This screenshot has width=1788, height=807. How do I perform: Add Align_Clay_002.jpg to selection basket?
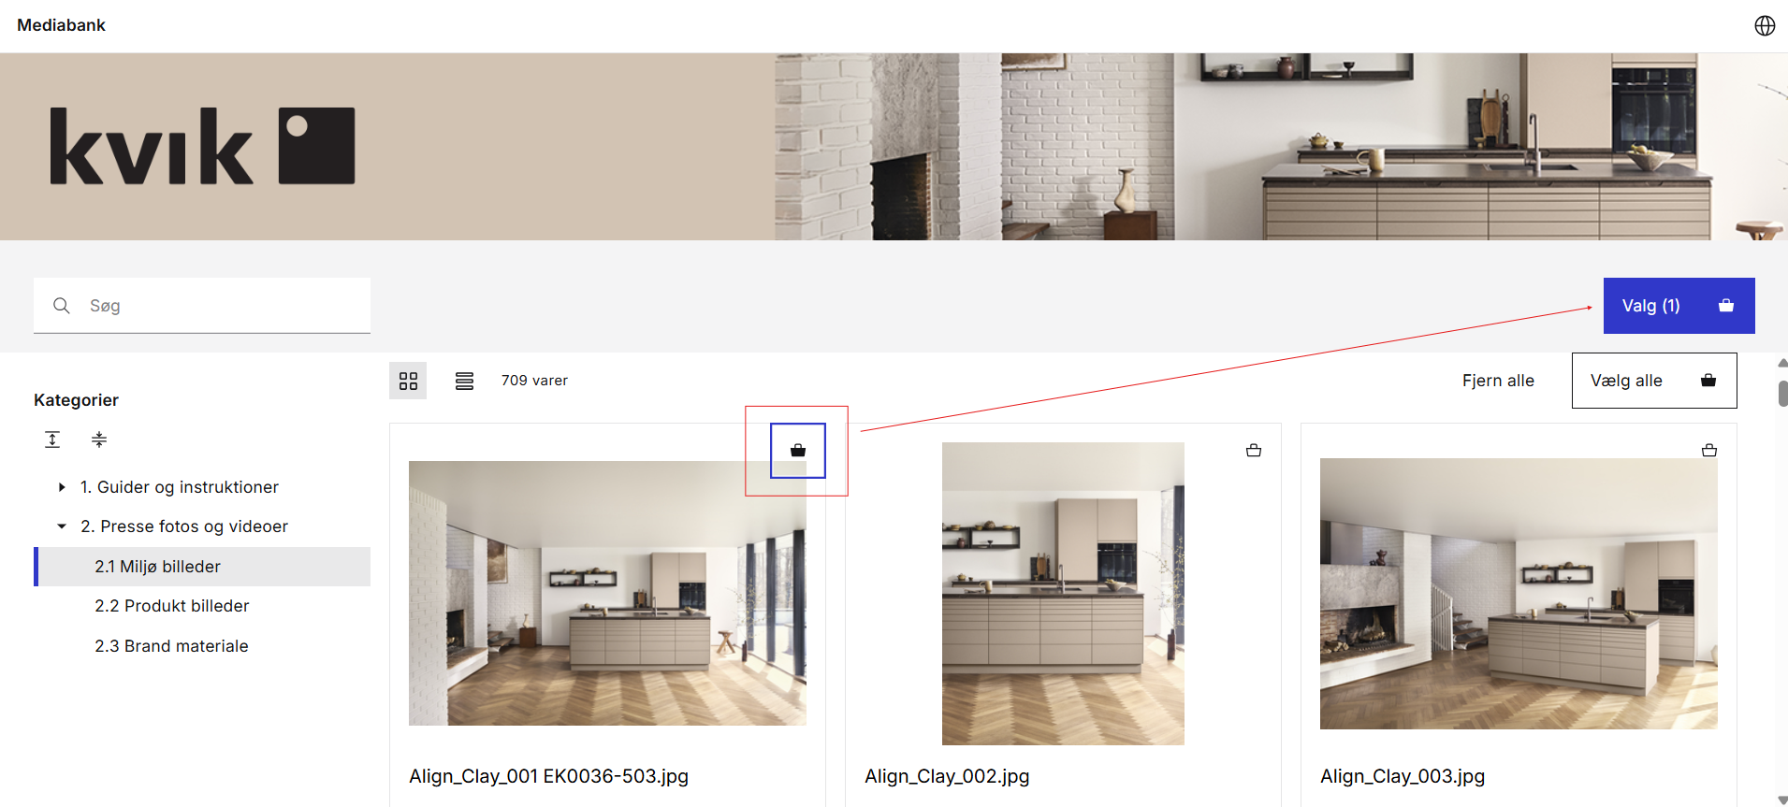tap(1254, 451)
